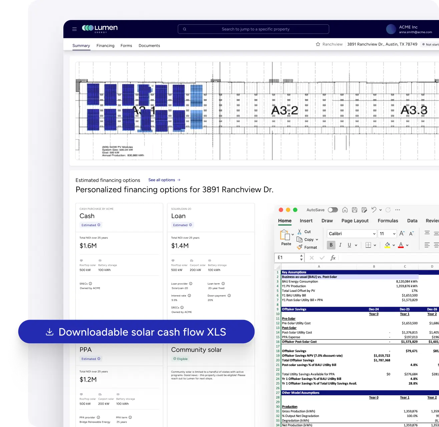Click the Excel Redo icon
This screenshot has height=427, width=439.
pos(388,210)
